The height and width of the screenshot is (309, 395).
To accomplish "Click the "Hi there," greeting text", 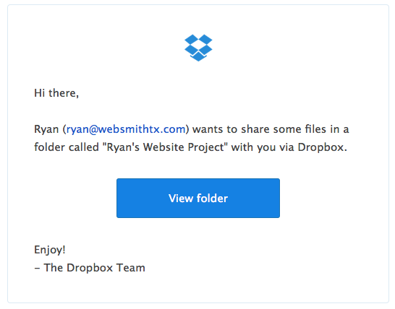I will click(x=56, y=93).
